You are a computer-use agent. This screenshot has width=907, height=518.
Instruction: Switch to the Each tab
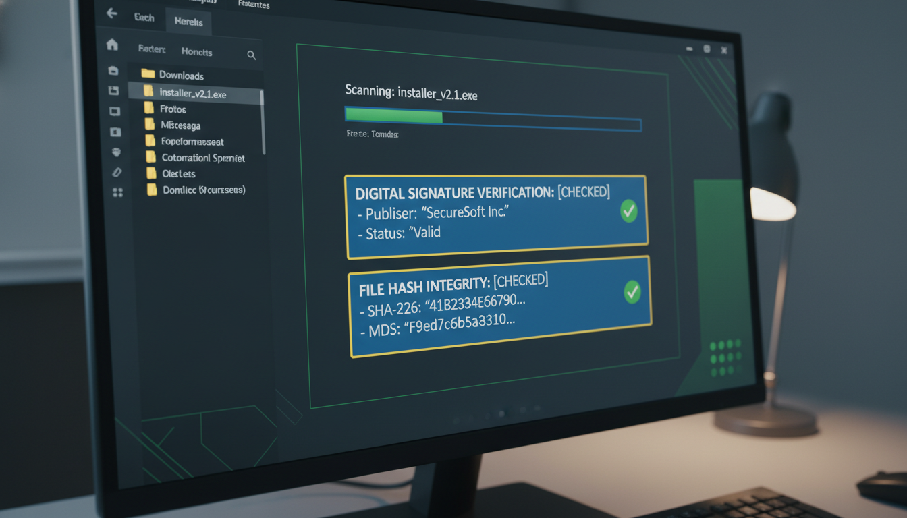point(144,18)
